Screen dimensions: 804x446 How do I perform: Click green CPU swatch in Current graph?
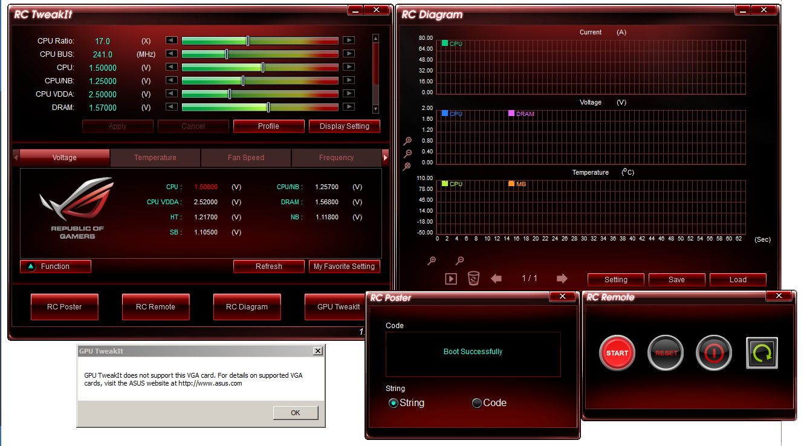pyautogui.click(x=445, y=44)
